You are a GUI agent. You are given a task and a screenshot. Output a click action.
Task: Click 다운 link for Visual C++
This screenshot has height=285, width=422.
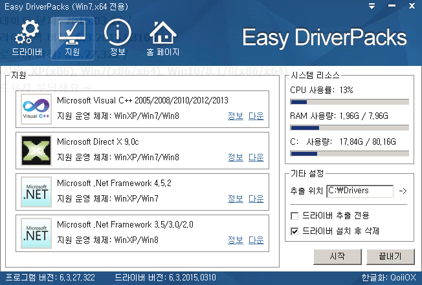point(256,116)
